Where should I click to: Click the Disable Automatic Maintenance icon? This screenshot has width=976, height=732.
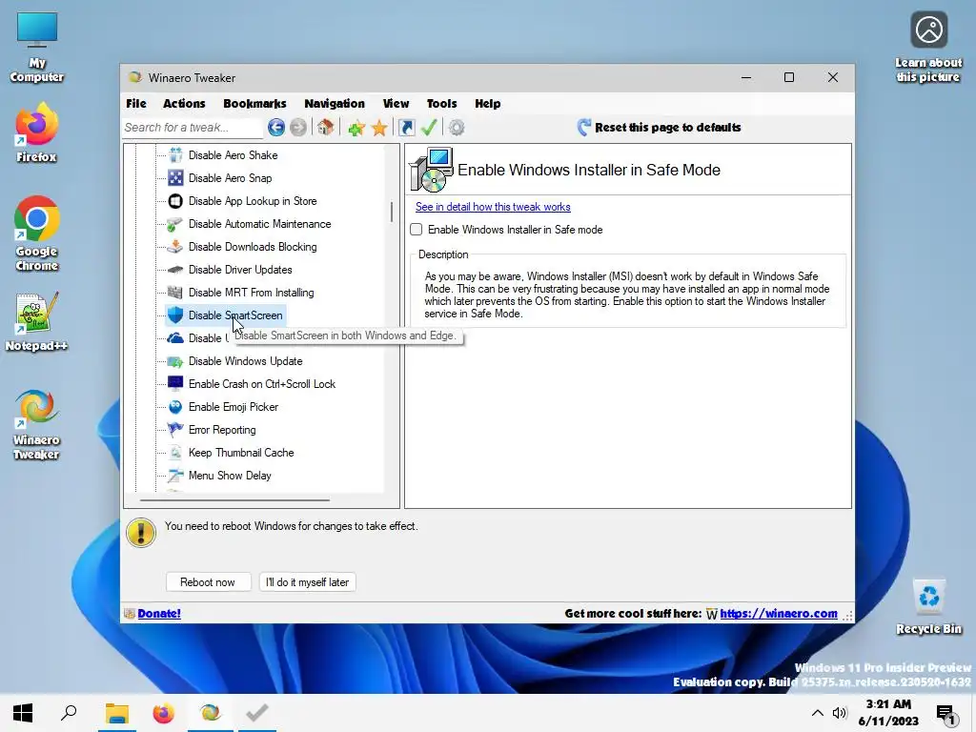pos(175,224)
